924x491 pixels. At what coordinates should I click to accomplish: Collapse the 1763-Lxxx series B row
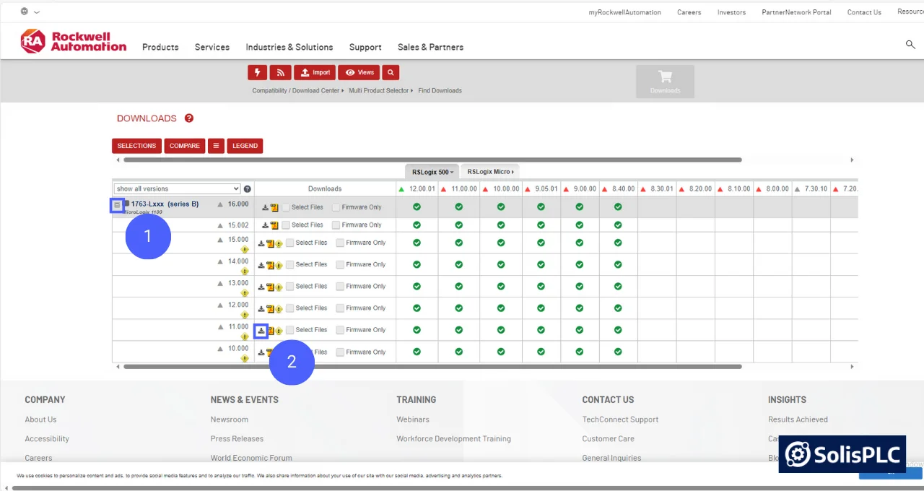117,205
